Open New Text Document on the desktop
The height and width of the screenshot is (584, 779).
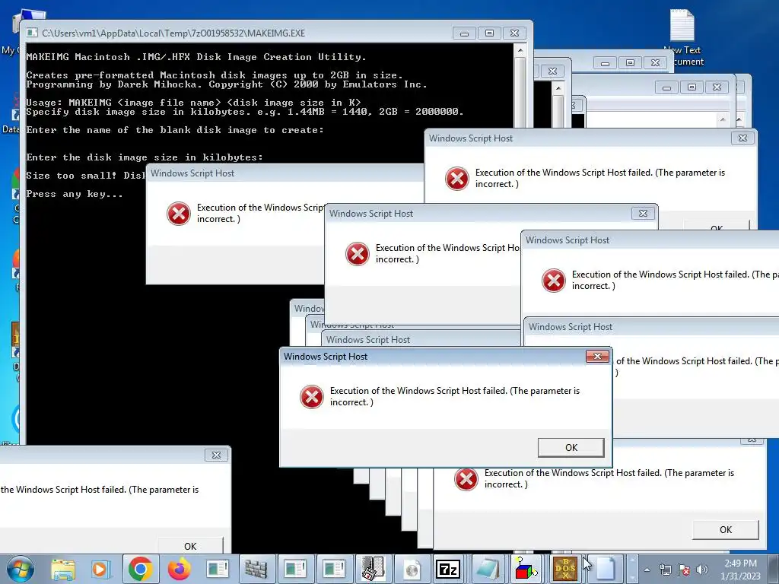[x=683, y=38]
